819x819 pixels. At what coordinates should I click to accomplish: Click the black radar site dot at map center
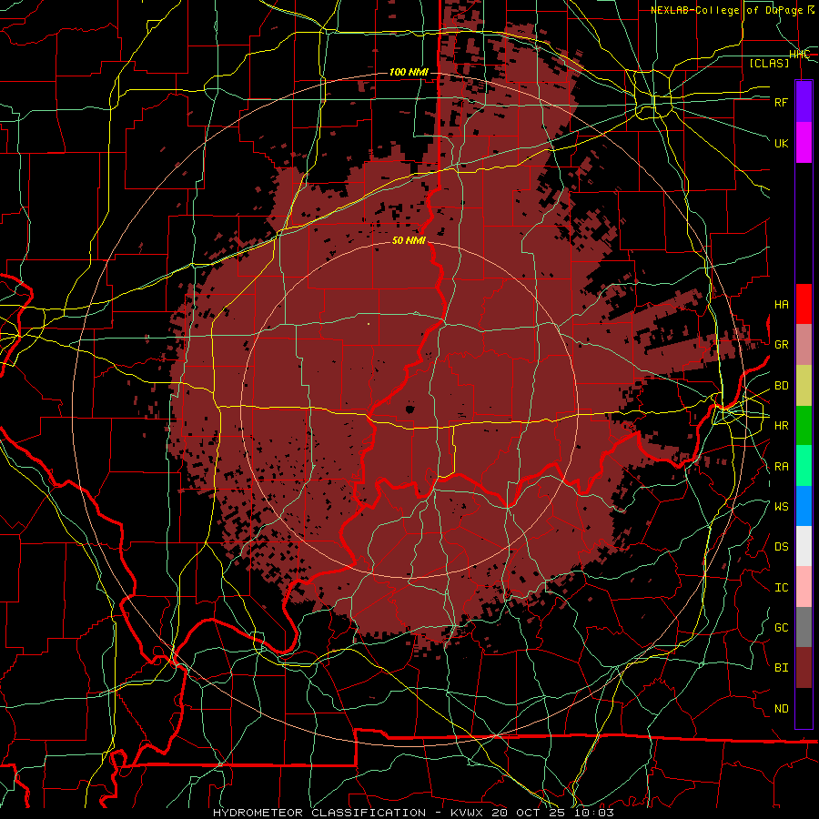click(x=409, y=409)
